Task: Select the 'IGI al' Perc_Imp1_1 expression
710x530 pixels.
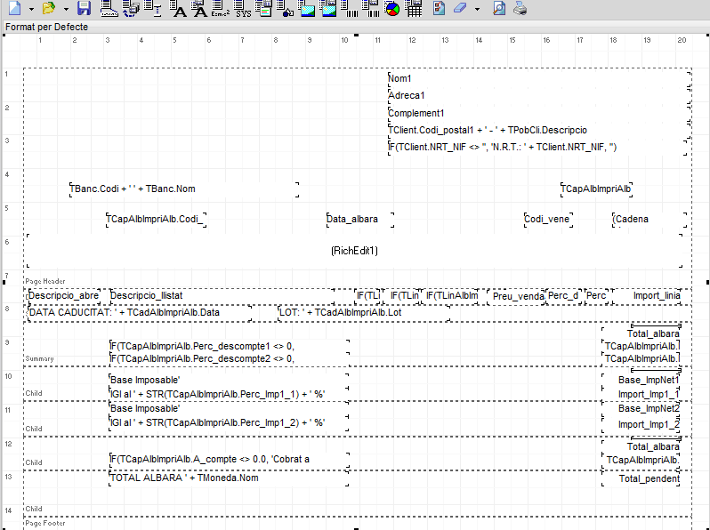Action: [230, 394]
